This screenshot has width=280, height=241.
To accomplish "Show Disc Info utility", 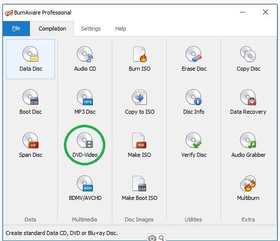I will pos(194,102).
